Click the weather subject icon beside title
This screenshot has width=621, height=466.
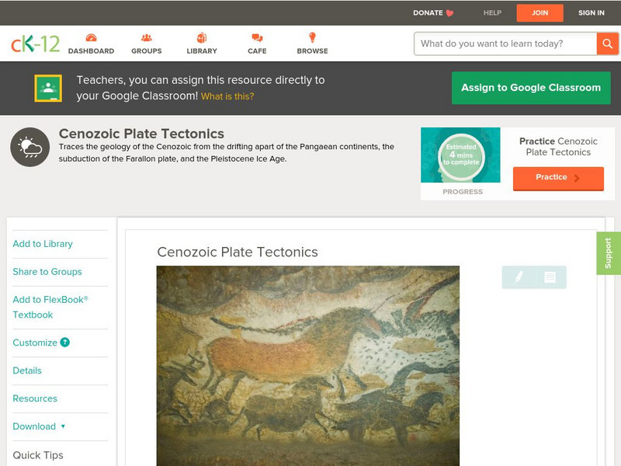(30, 147)
